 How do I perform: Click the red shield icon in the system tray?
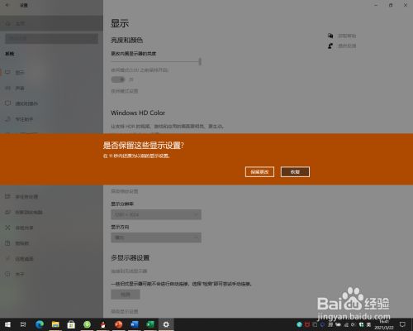(x=307, y=324)
